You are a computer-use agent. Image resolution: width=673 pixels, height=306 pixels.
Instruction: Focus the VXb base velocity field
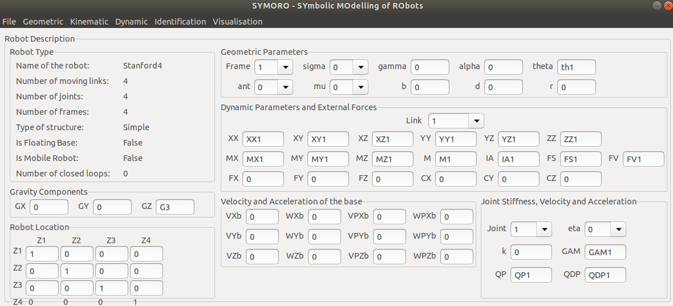(262, 217)
